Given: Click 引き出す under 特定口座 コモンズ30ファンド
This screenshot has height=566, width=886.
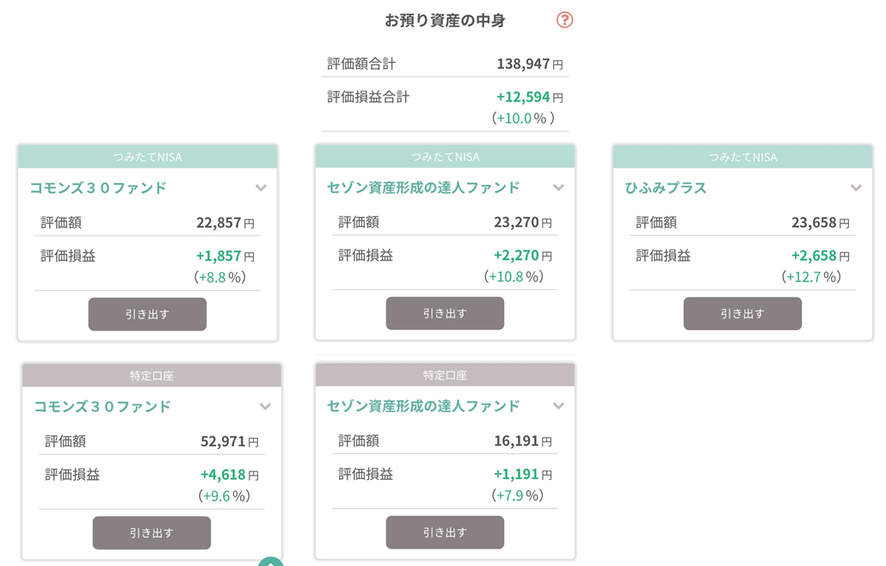Looking at the screenshot, I should (x=151, y=532).
